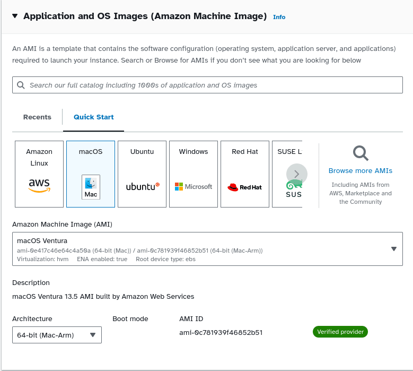Select the Red Hat AMI card
413x371 pixels.
(245, 174)
